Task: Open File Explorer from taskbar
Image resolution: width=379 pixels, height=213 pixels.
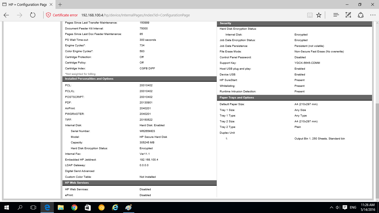Action: pos(60,207)
